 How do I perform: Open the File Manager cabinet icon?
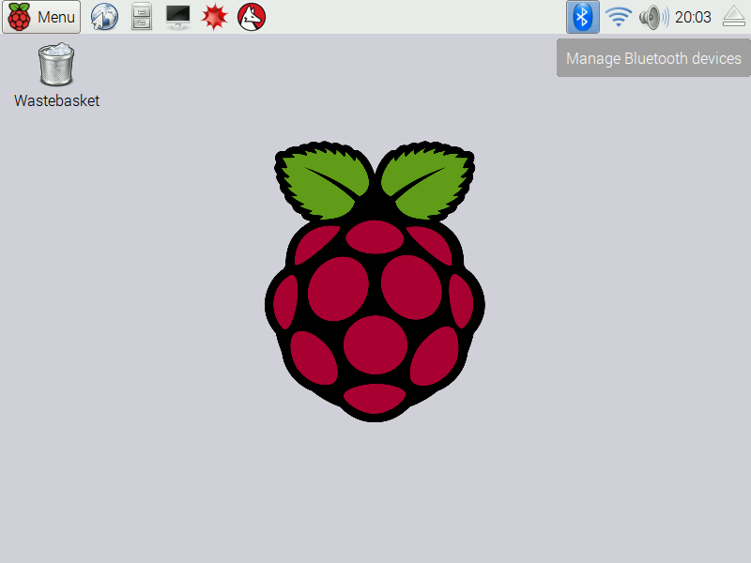[x=142, y=17]
